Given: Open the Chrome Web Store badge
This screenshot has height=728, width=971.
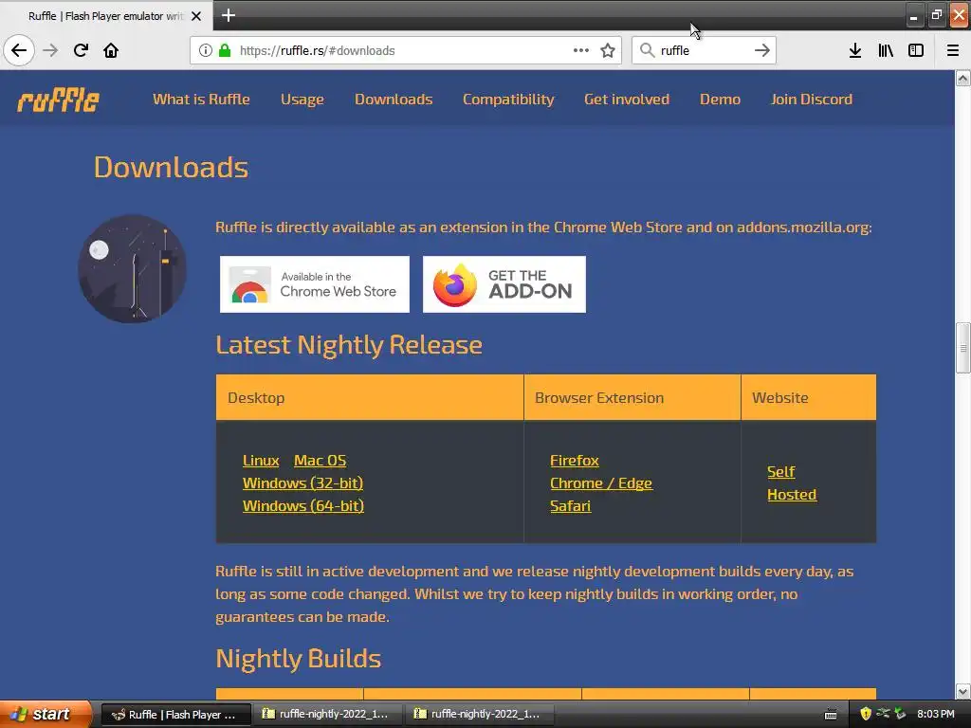Looking at the screenshot, I should [x=315, y=284].
